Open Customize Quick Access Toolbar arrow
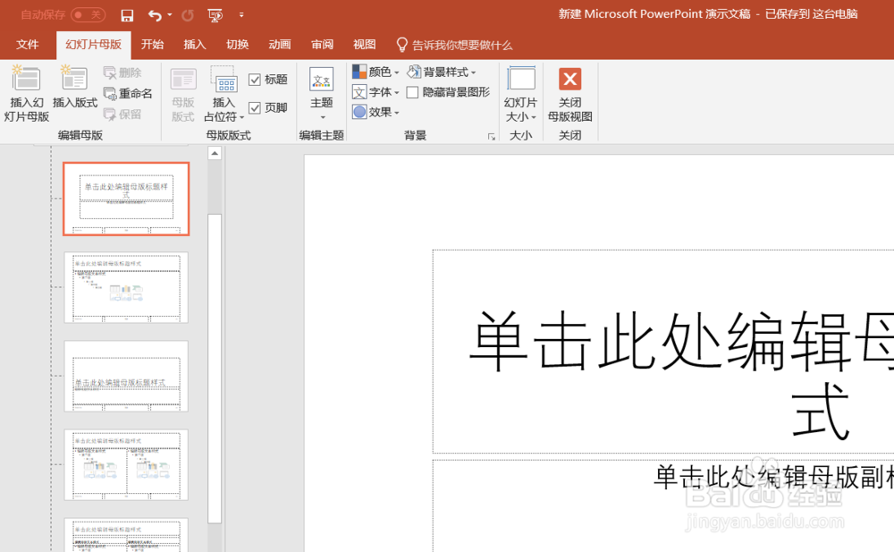The image size is (894, 552). click(241, 15)
